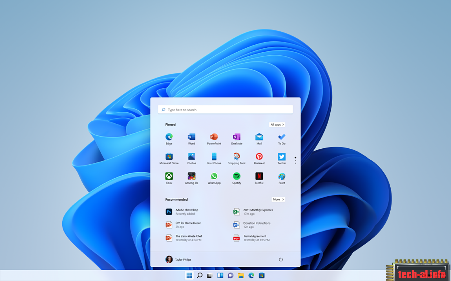Open the To Do app
This screenshot has width=451, height=281.
click(282, 139)
